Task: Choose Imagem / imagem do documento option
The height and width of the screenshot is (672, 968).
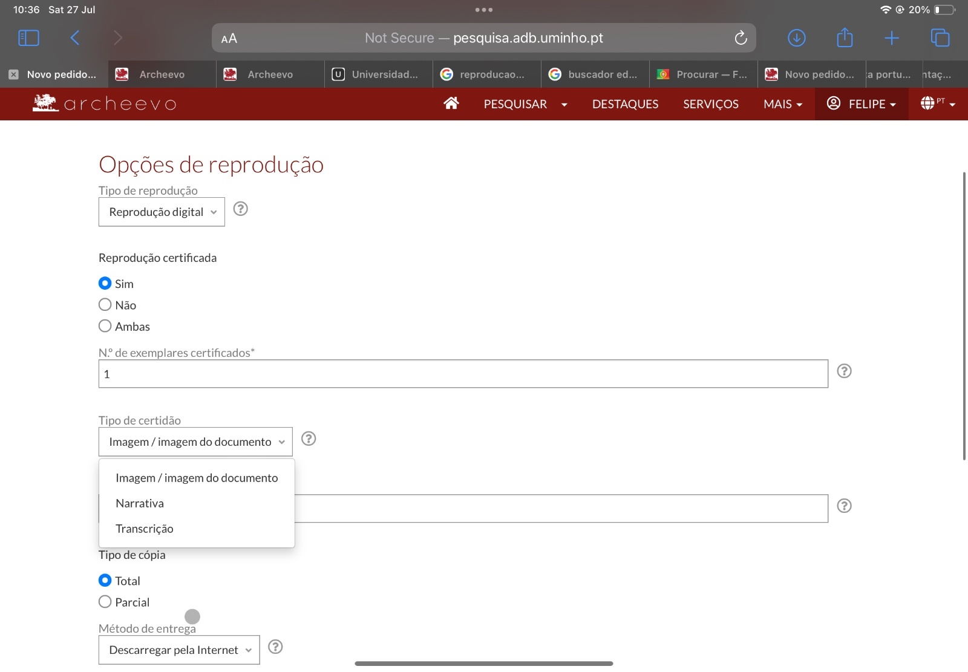Action: pos(197,478)
